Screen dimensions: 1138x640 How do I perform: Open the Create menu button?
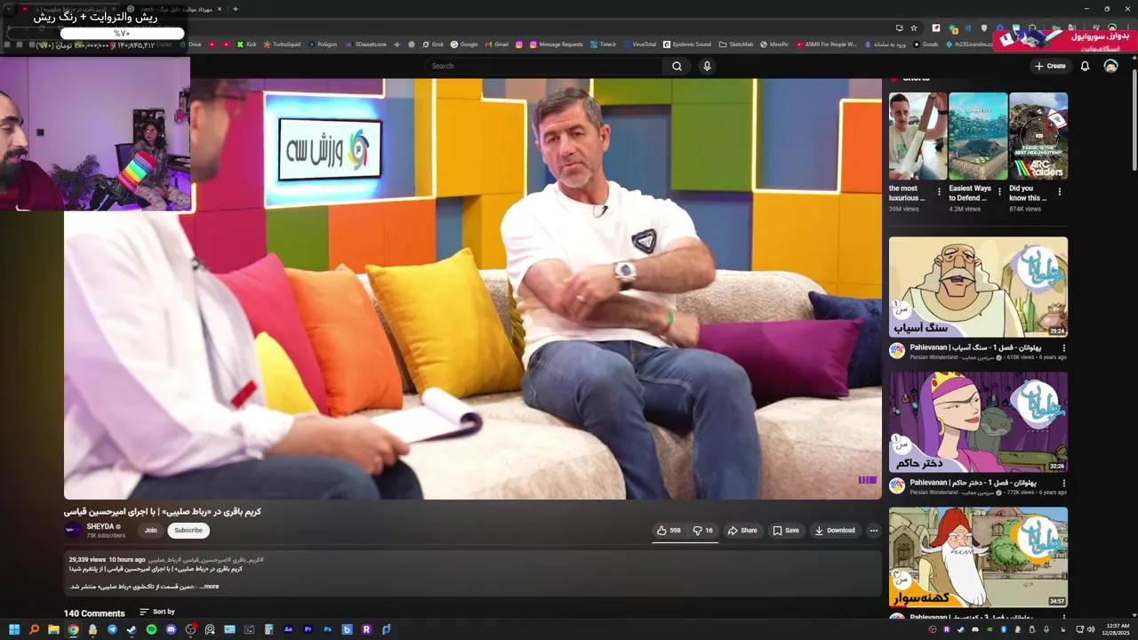pos(1050,66)
